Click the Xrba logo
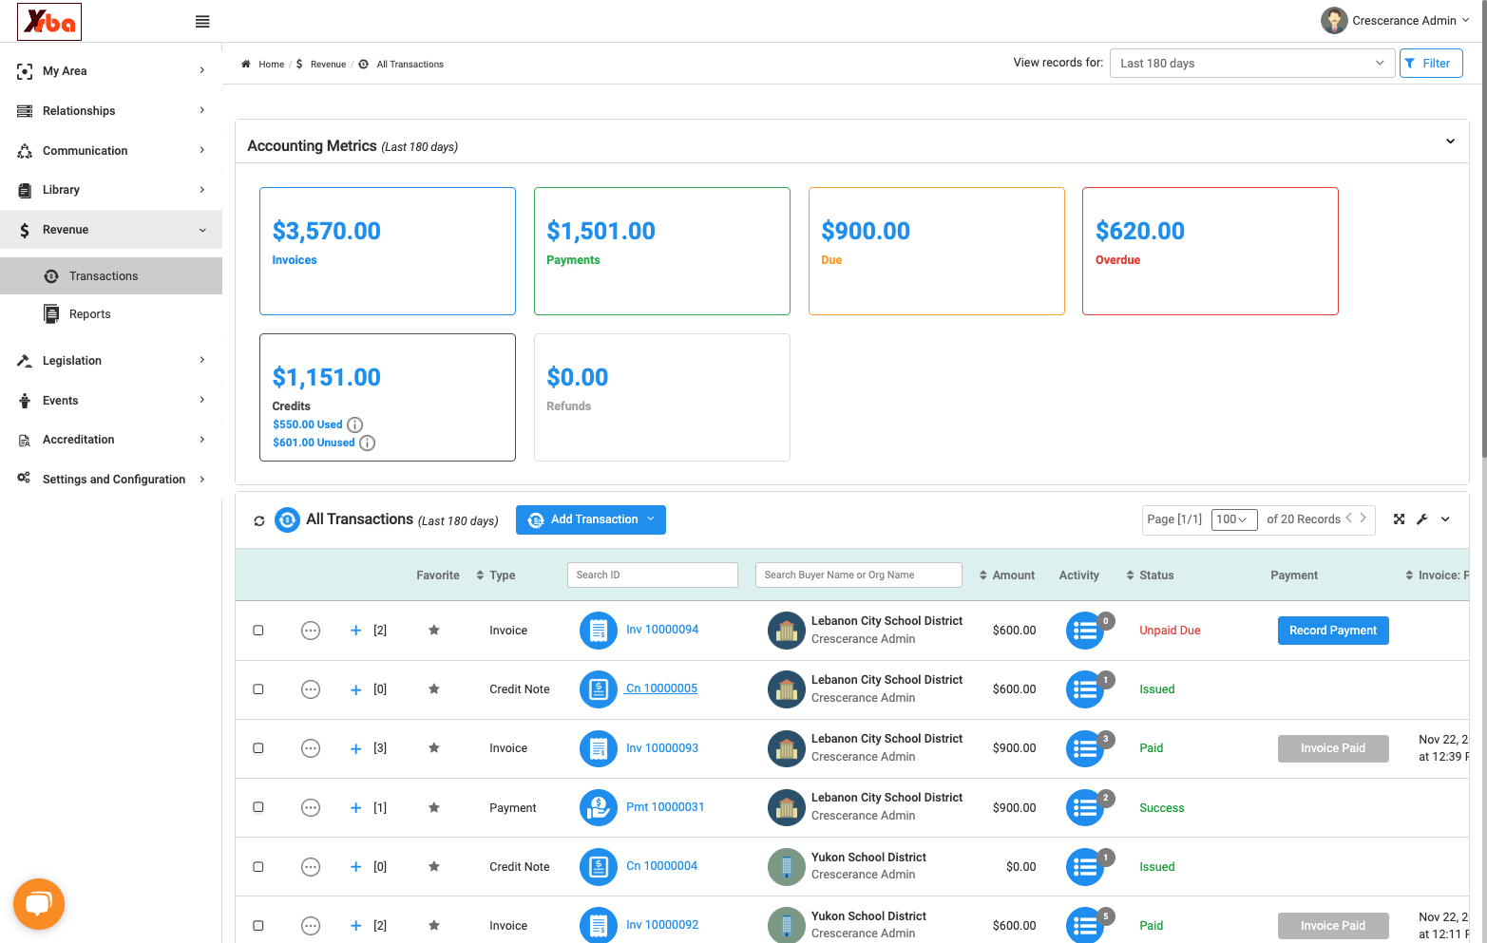The image size is (1487, 943). click(49, 22)
